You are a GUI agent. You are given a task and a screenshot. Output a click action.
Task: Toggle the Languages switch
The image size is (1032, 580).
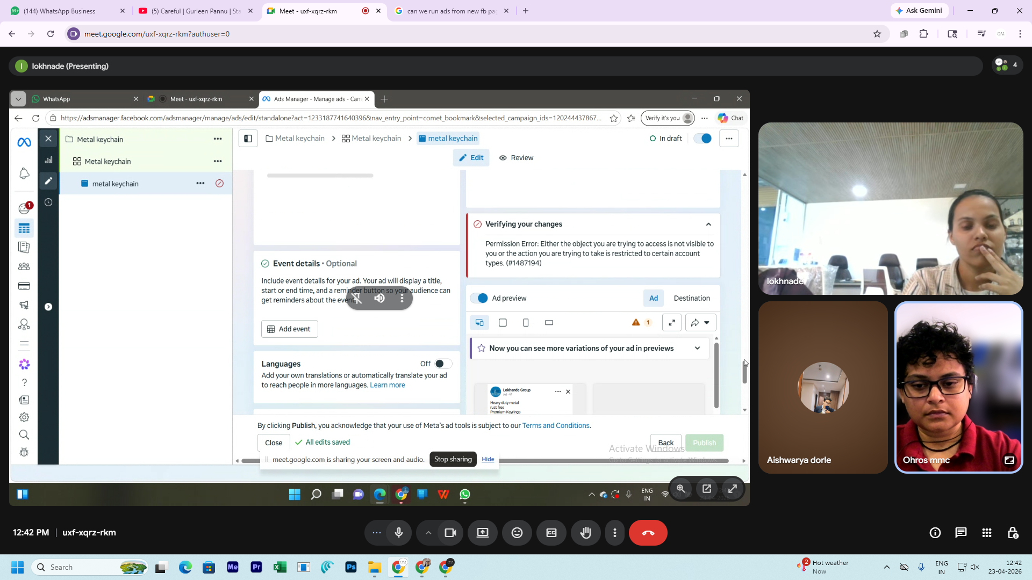tap(443, 364)
